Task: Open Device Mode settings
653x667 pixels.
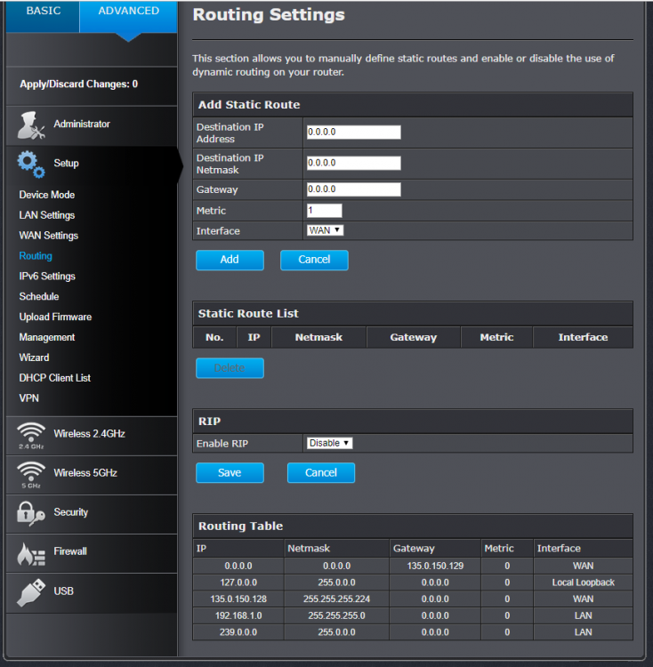Action: (x=47, y=195)
